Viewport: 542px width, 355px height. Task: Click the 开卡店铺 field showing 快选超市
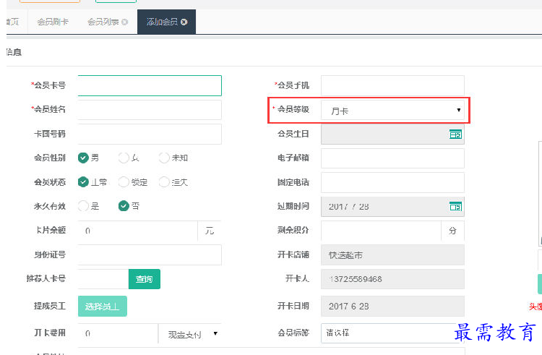pos(392,255)
